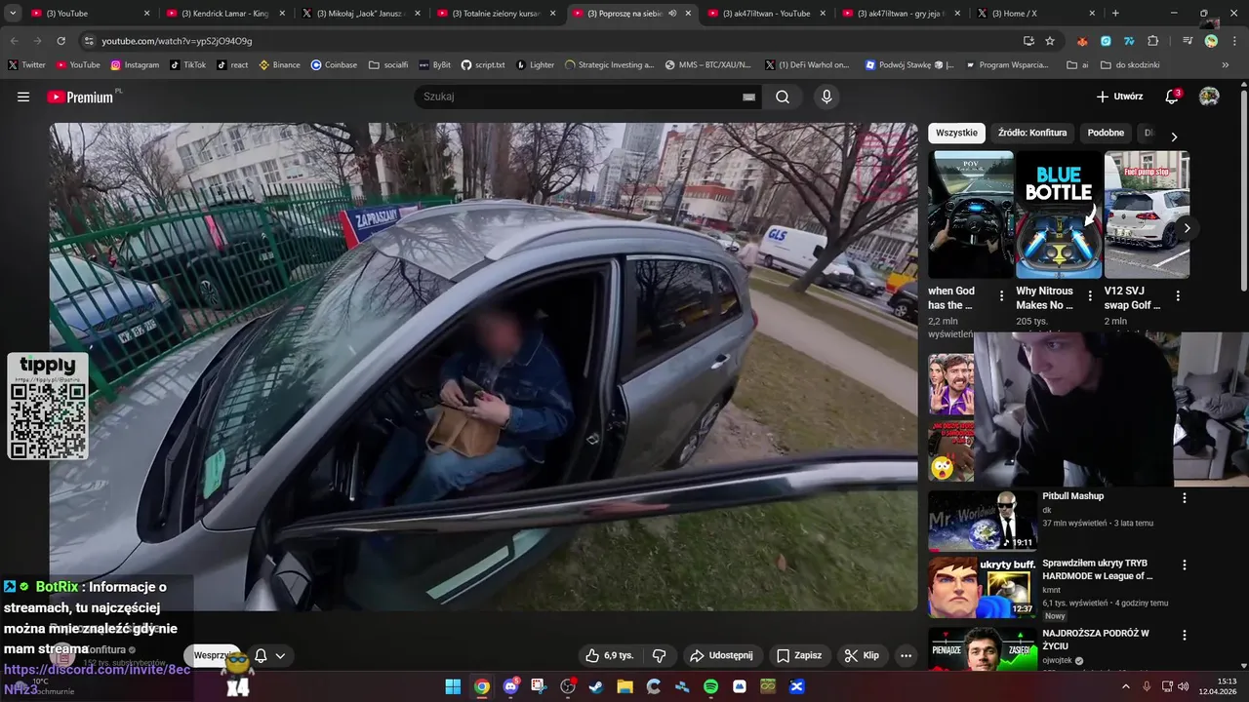Dislike the video
The height and width of the screenshot is (702, 1249).
pos(659,655)
